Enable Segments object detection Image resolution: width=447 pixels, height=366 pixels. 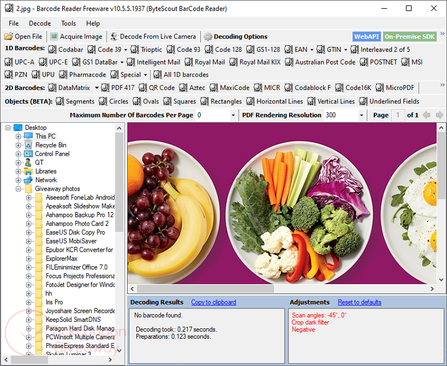(x=75, y=101)
